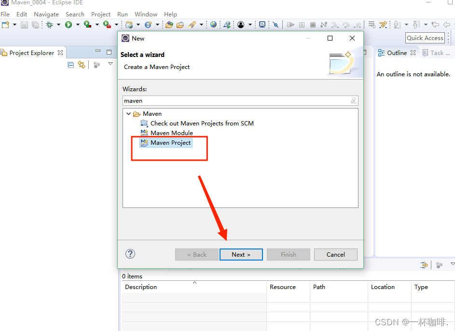Click the Debug bug icon

(x=50, y=25)
